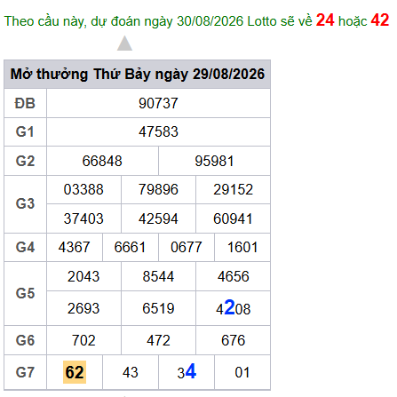
Task: Click predicted number 24 in red
Action: 325,20
